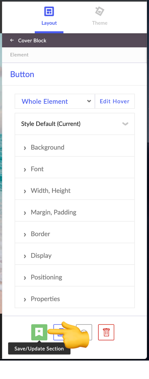Switch to the Layout tab
The image size is (149, 379).
pyautogui.click(x=49, y=16)
